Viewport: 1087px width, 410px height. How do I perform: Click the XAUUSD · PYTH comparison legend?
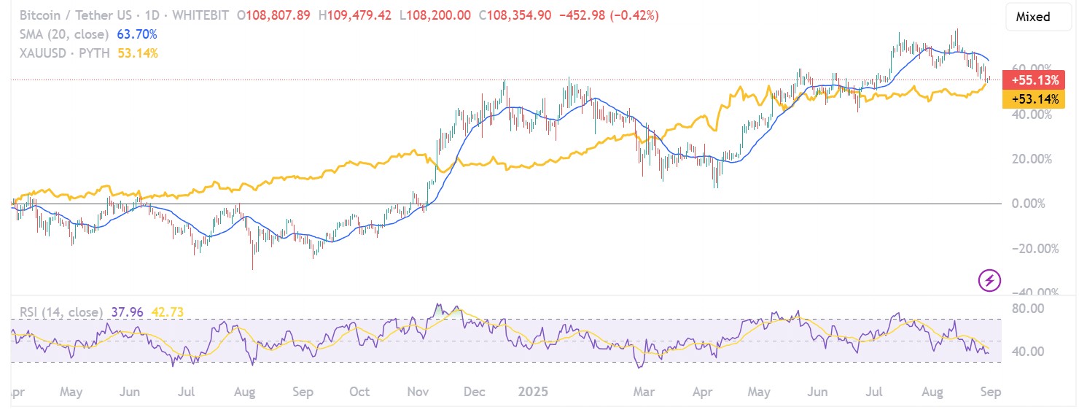click(x=66, y=53)
